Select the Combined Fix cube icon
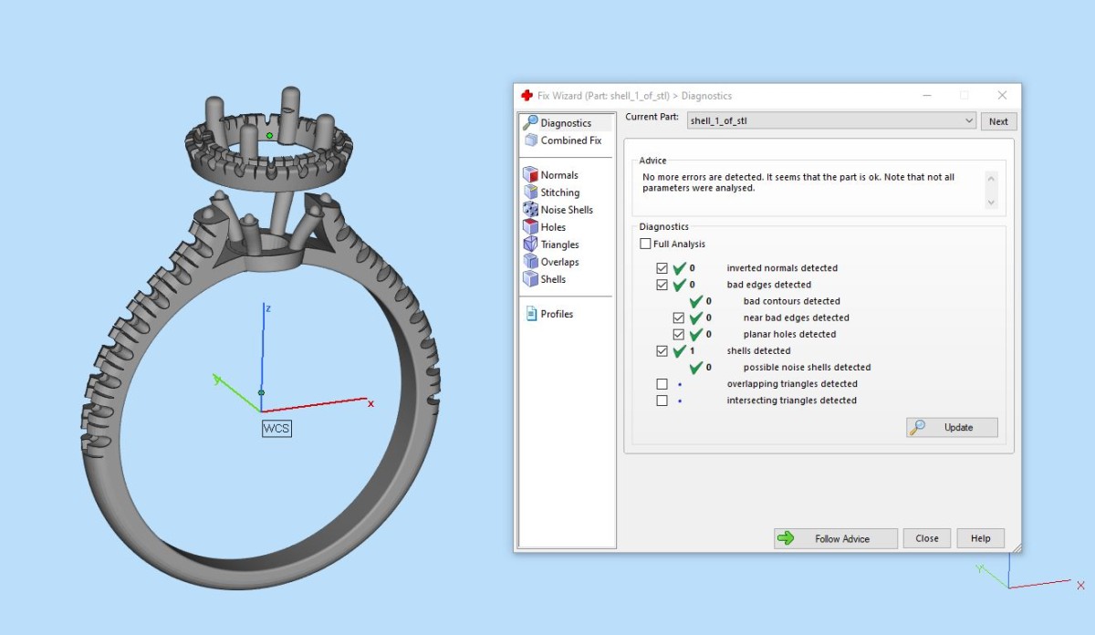The height and width of the screenshot is (635, 1095). coord(530,141)
